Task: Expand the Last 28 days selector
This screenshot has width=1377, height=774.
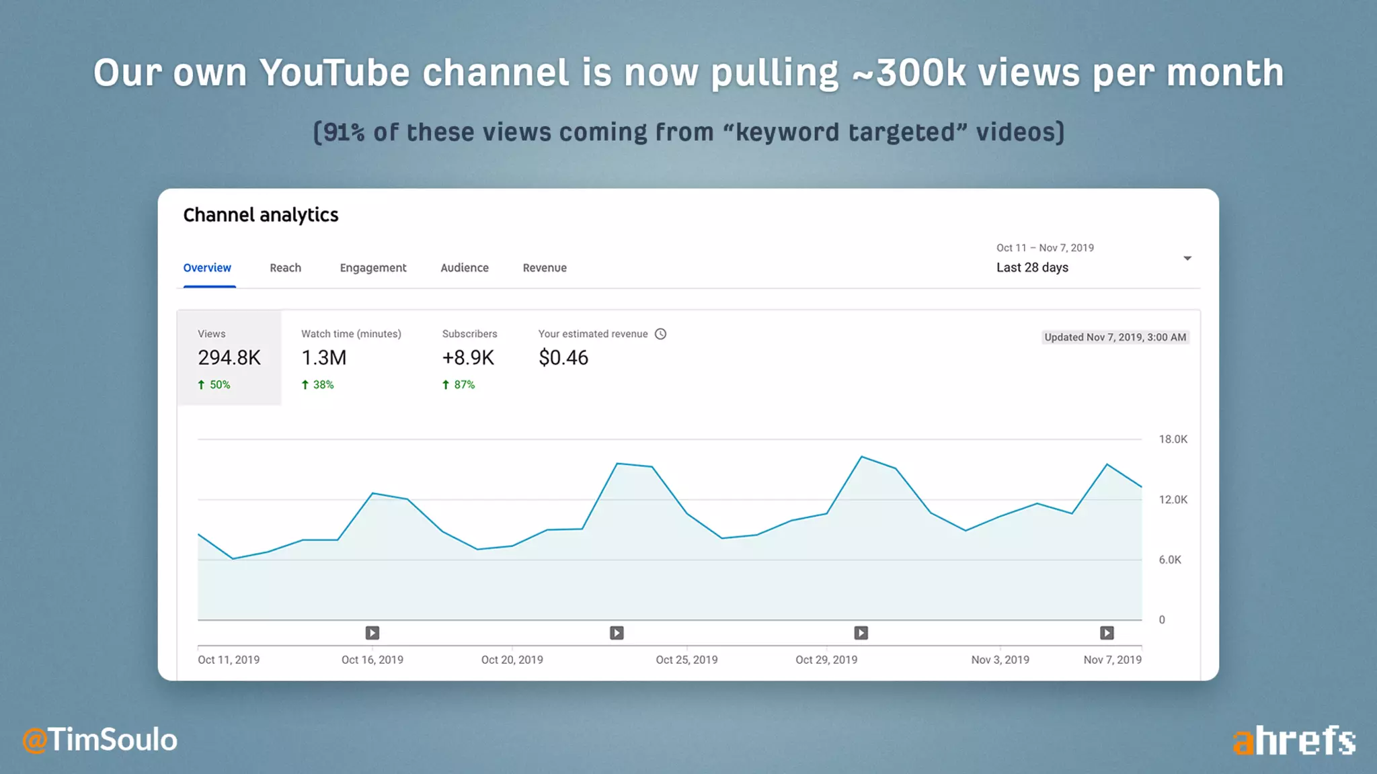Action: point(1032,267)
